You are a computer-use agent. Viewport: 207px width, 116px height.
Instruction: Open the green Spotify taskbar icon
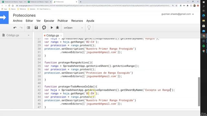[x=203, y=46]
